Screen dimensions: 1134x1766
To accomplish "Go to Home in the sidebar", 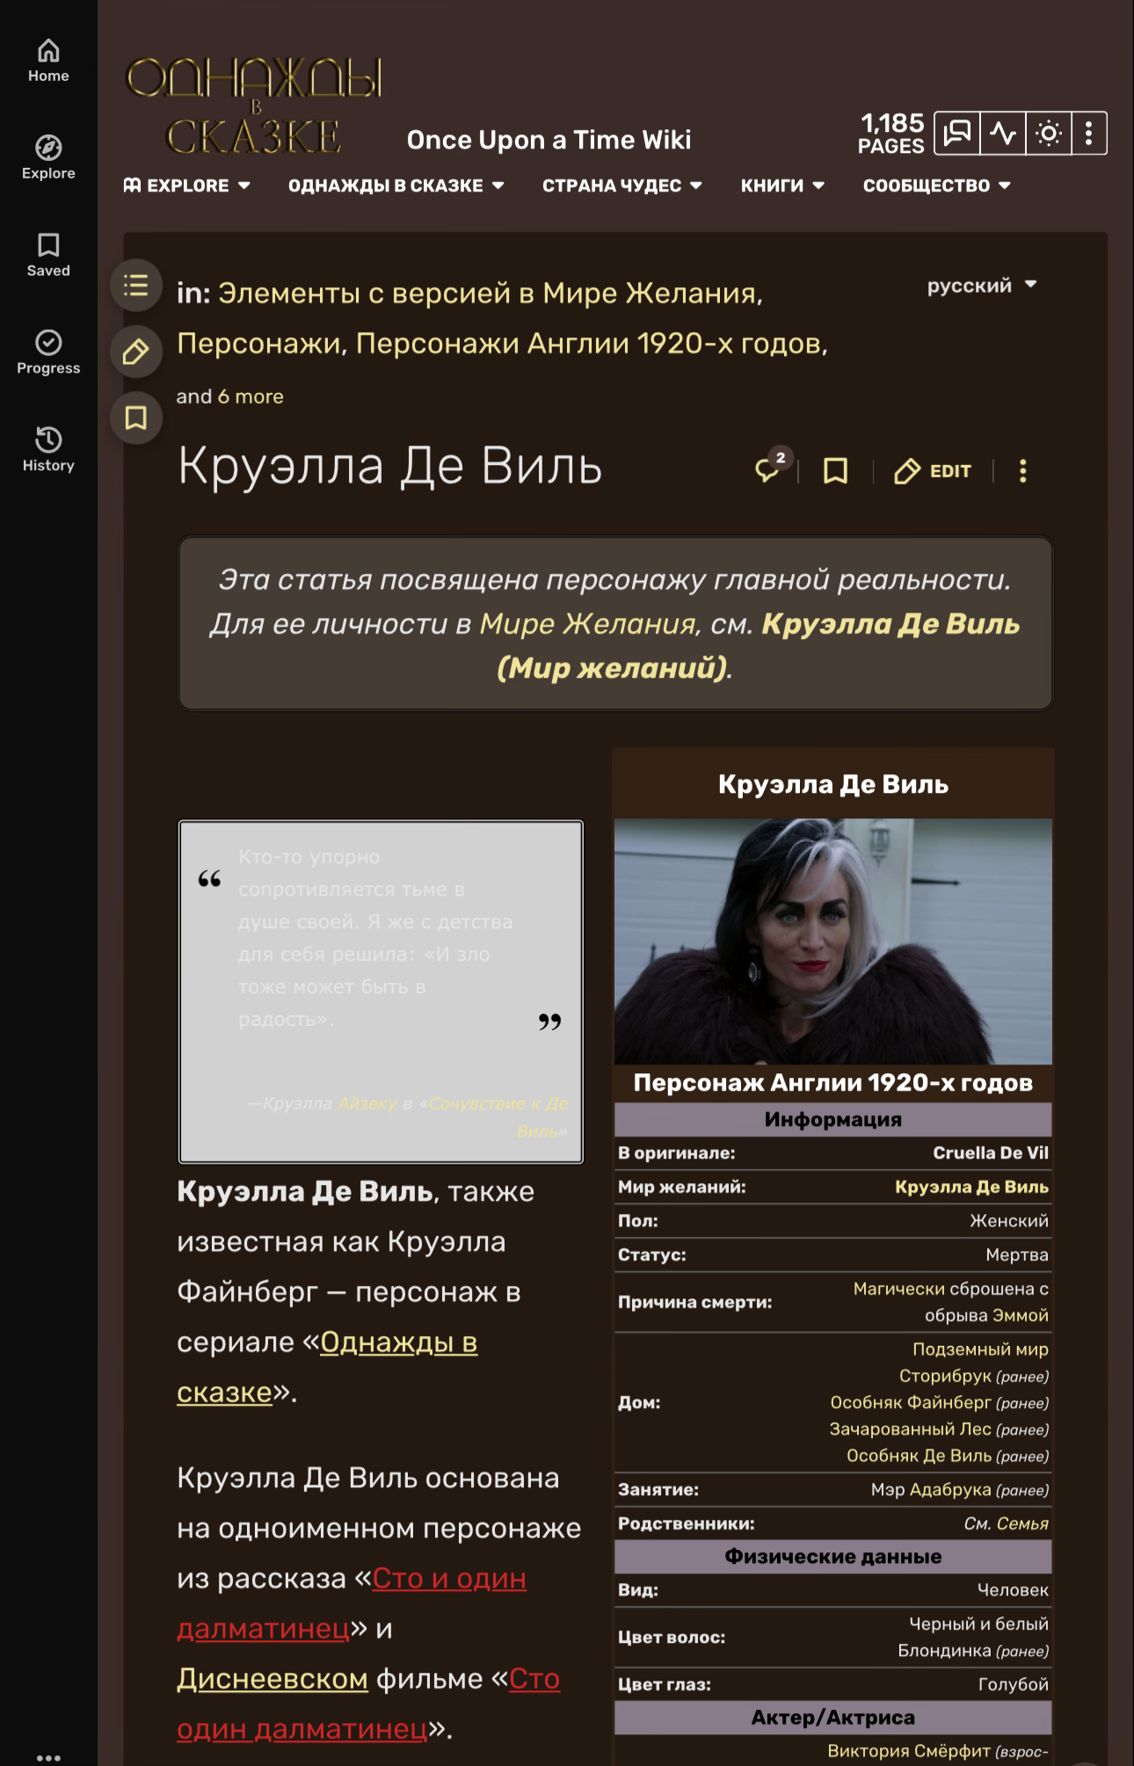I will pyautogui.click(x=48, y=61).
